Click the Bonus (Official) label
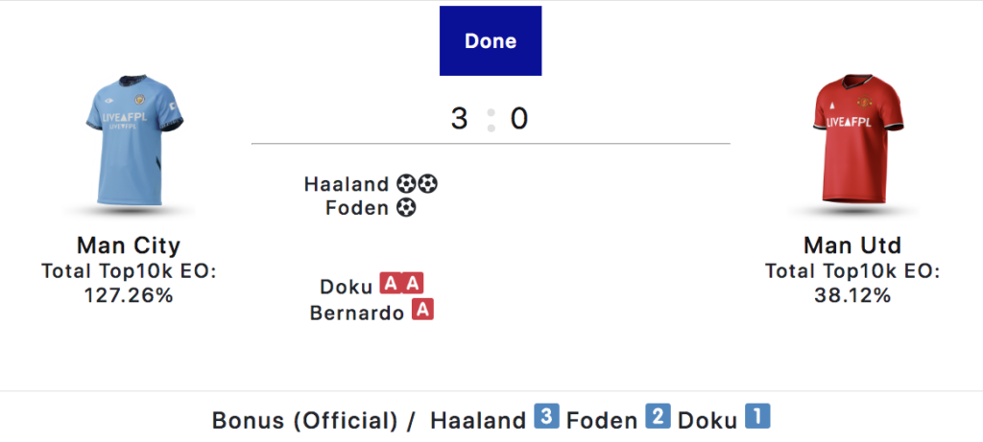Screen dimensions: 983x442 (304, 420)
